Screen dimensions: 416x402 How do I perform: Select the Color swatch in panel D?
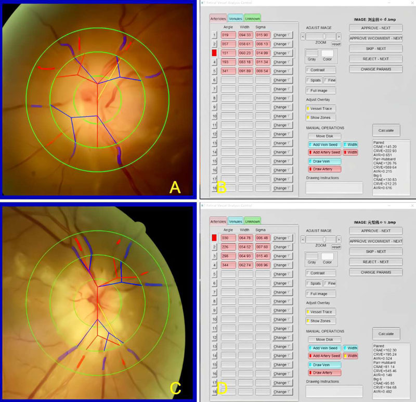[x=328, y=256]
